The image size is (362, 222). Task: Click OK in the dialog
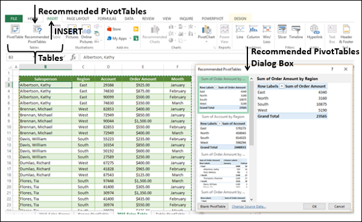click(x=314, y=206)
